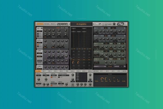Screen dimensions: 163x109
Task: Open the MATRIX tab
Action: coord(124,71)
